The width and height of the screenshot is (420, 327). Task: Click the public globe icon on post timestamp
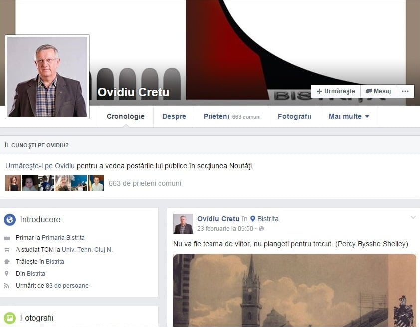(x=261, y=229)
